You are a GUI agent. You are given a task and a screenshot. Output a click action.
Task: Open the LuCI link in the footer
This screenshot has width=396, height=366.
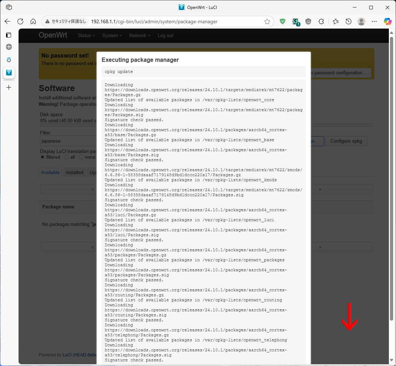coord(67,355)
